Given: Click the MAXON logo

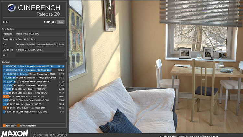Looking at the screenshot, I should point(15,133).
